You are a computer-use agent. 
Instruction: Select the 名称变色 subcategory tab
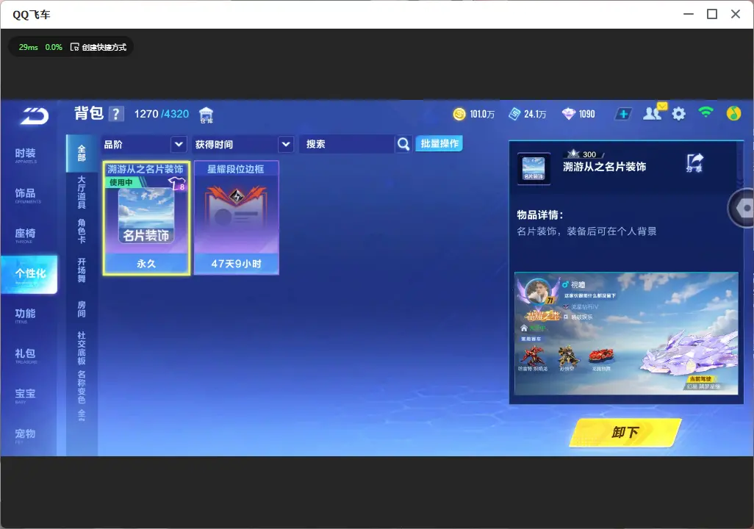tap(82, 386)
